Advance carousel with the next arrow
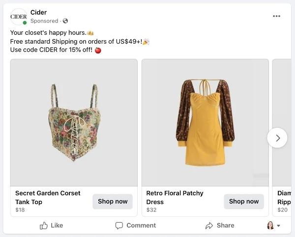Screen dimensions: 295x237 click(x=277, y=138)
